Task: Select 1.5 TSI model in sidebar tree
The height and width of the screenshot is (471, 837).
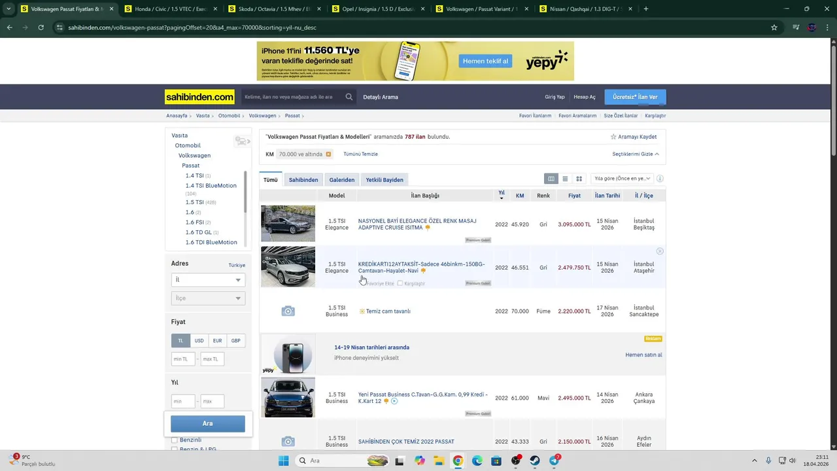Action: 195,202
